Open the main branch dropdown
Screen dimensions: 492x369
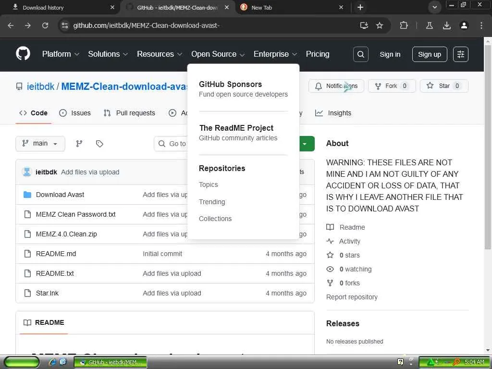[x=40, y=143]
